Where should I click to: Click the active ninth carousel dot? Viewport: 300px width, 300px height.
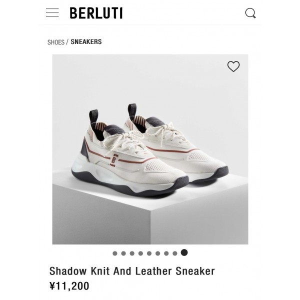184,252
